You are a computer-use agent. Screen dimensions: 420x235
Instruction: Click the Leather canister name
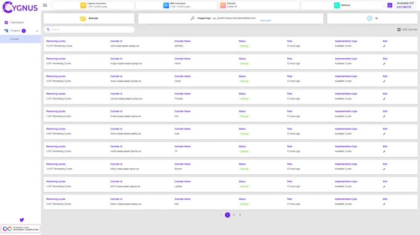178,186
